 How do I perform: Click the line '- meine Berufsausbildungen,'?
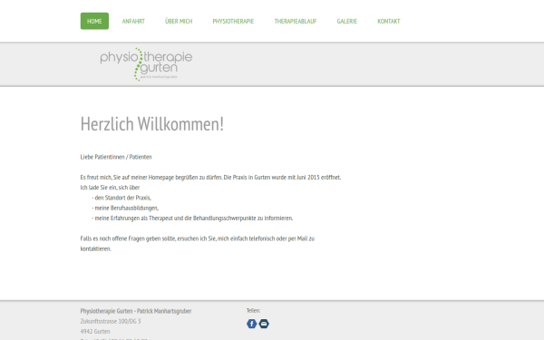(125, 208)
